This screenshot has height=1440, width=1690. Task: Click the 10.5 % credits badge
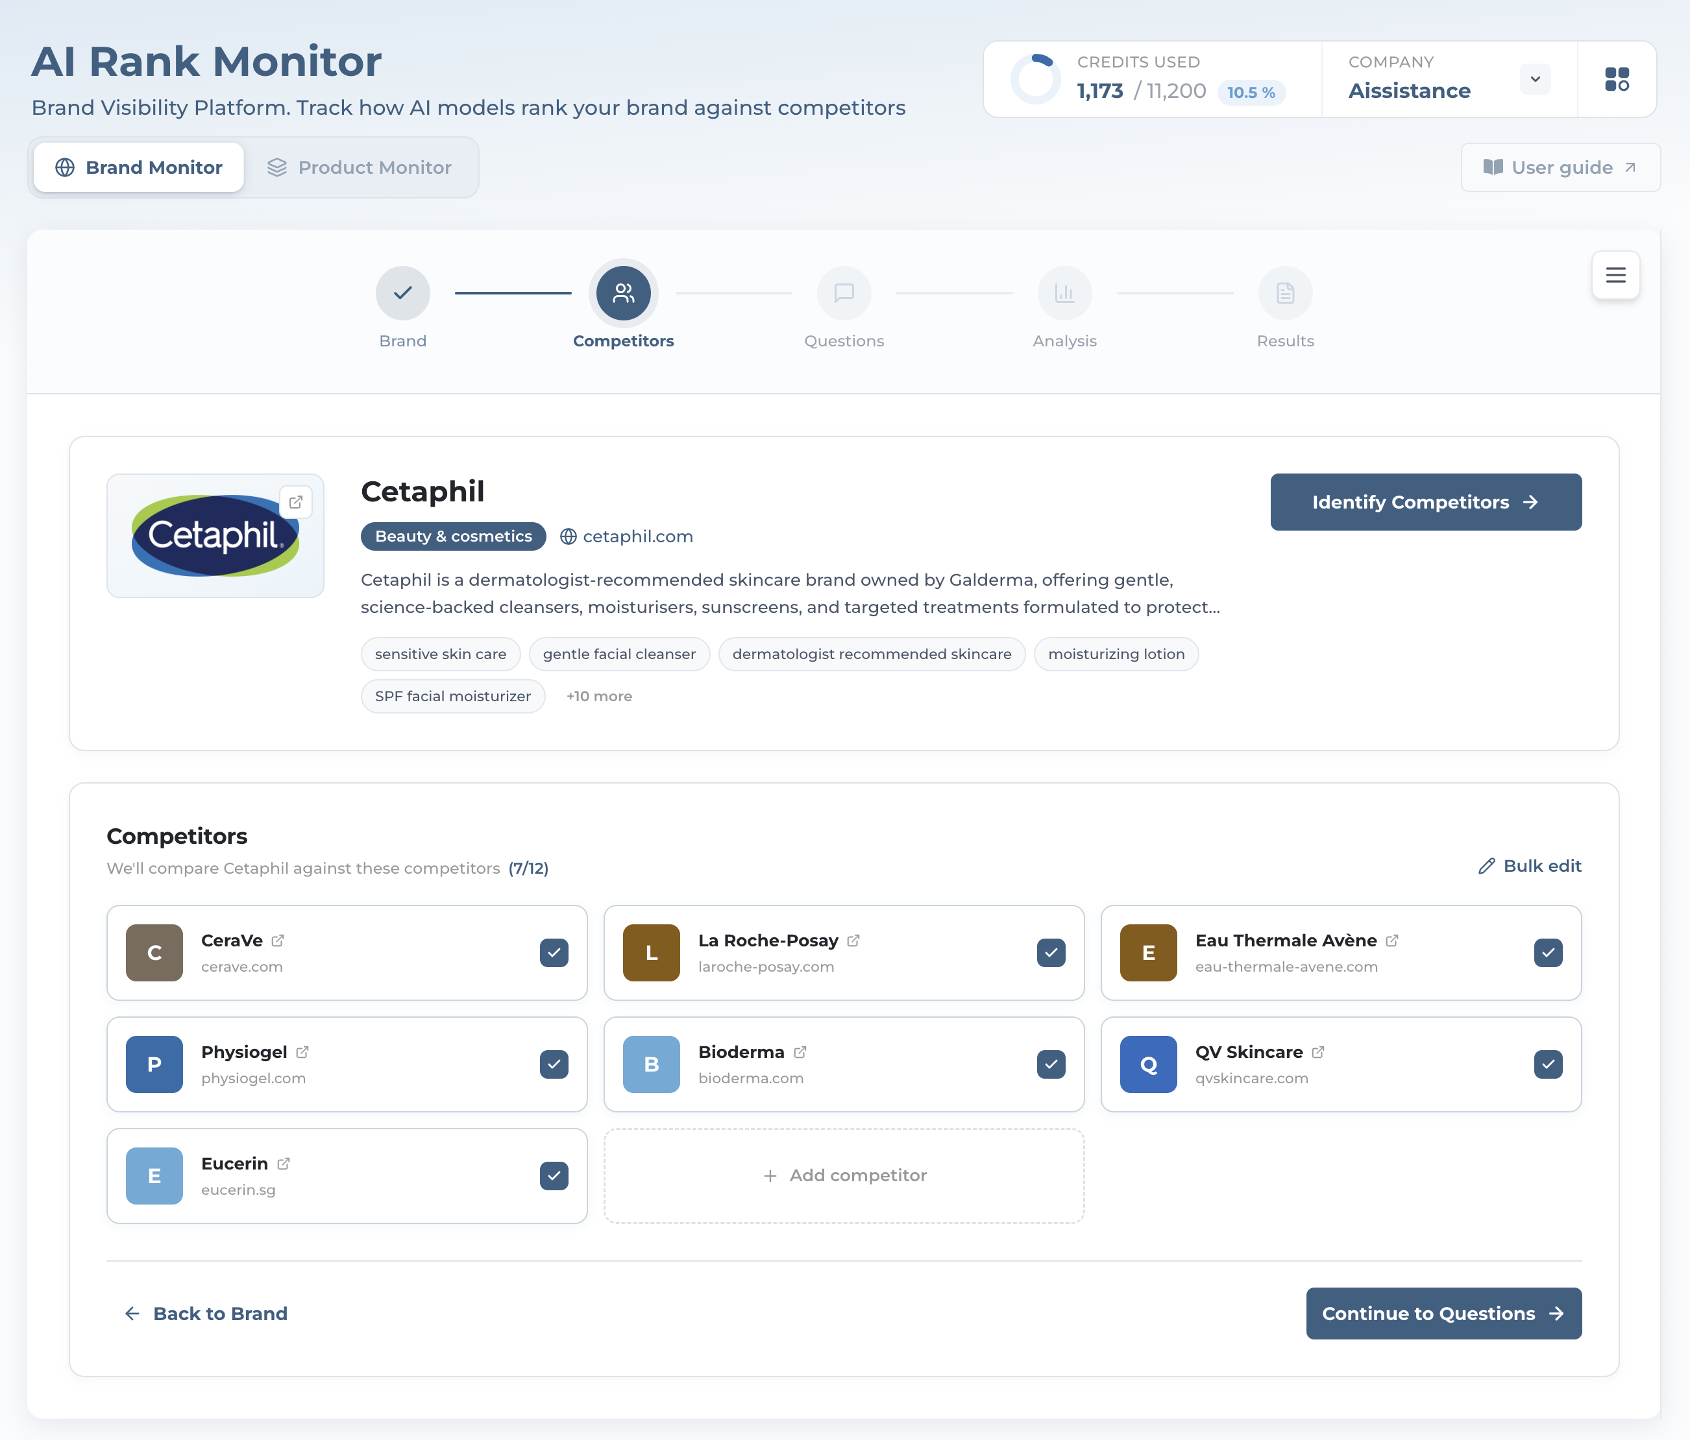tap(1251, 92)
